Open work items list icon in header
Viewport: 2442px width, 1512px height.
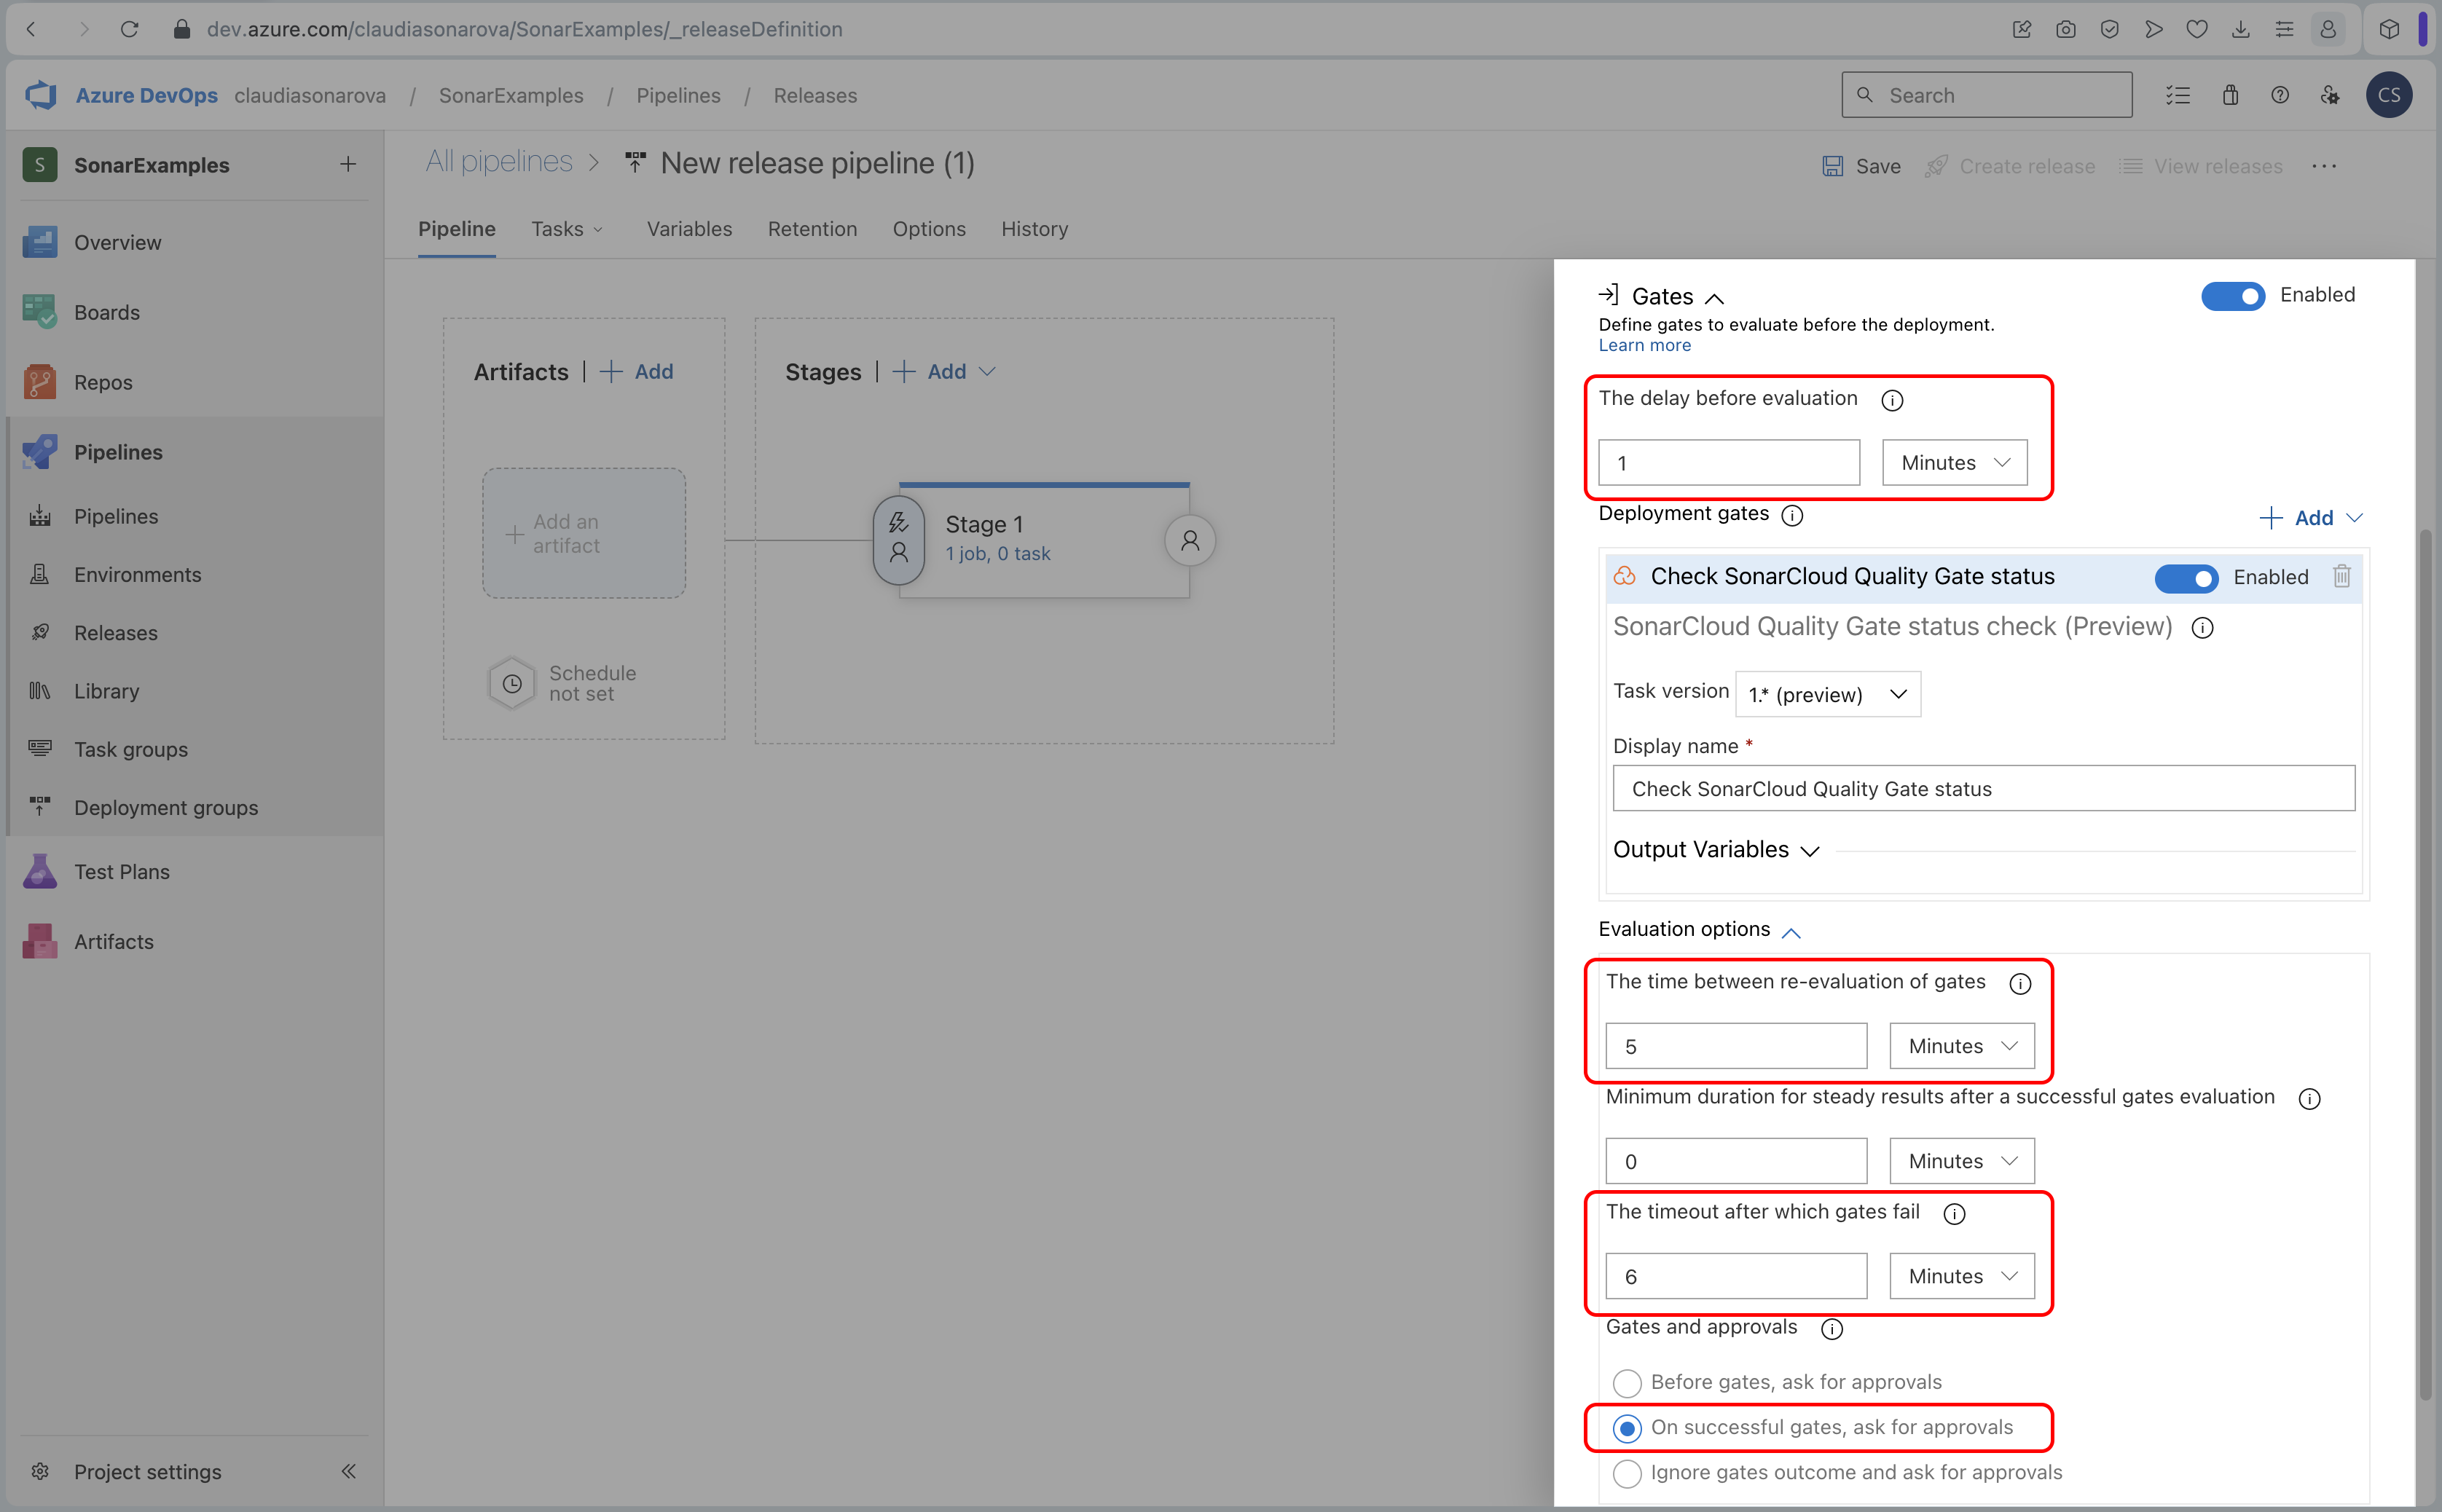pos(2179,95)
